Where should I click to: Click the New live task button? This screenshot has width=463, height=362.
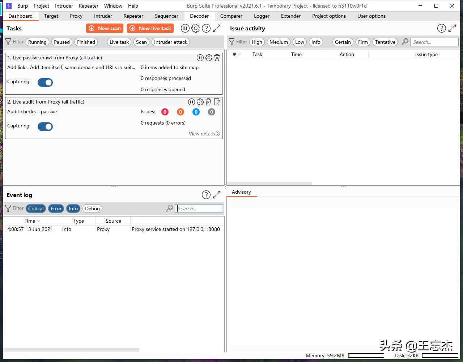pos(150,28)
